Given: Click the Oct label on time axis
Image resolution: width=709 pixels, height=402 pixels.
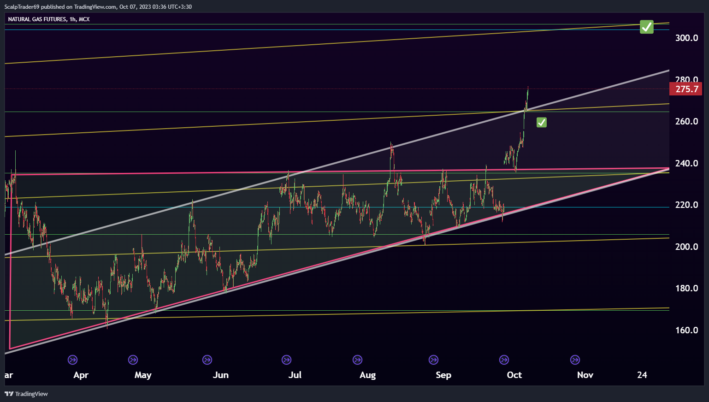Looking at the screenshot, I should [514, 375].
